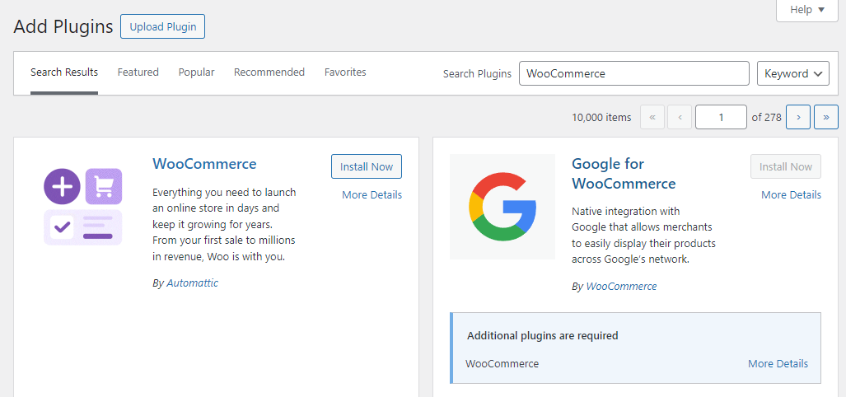View More Details for WooCommerce by Automattic
The height and width of the screenshot is (397, 846).
coord(372,194)
